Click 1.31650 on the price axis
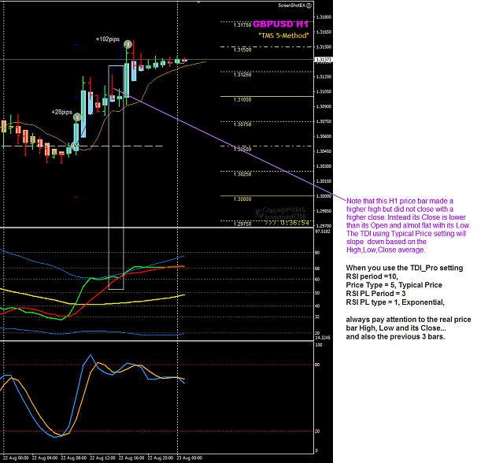 tap(324, 32)
